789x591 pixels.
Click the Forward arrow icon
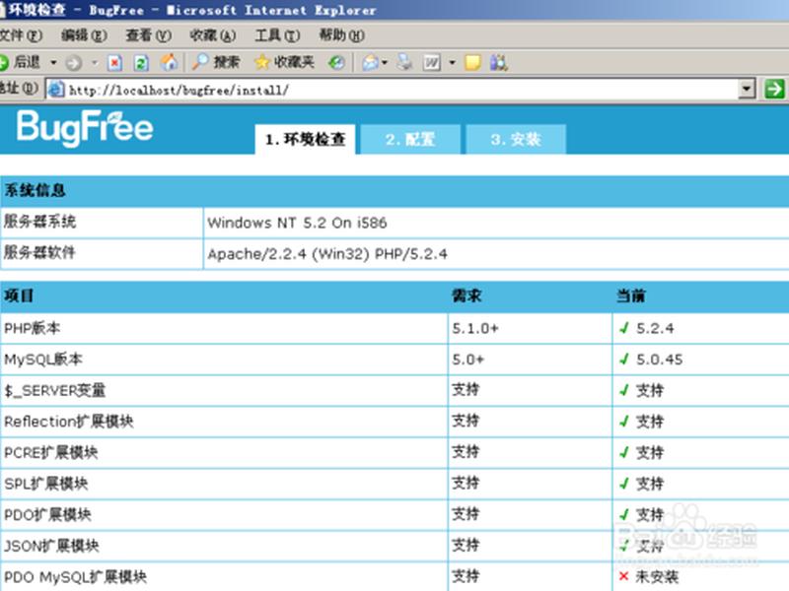click(74, 63)
